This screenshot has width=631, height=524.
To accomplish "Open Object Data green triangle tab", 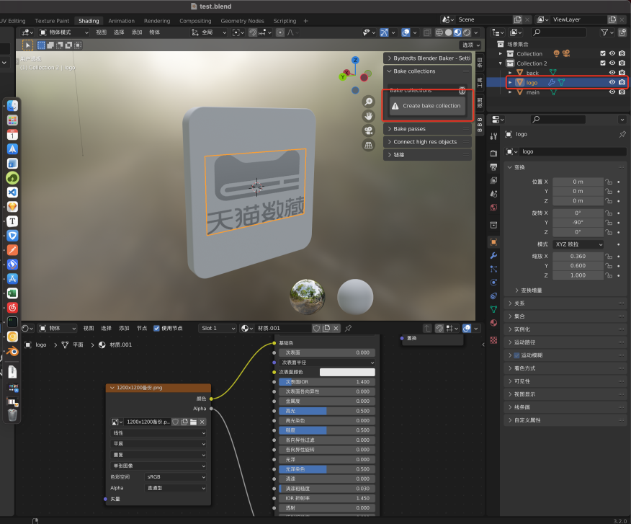I will 493,309.
